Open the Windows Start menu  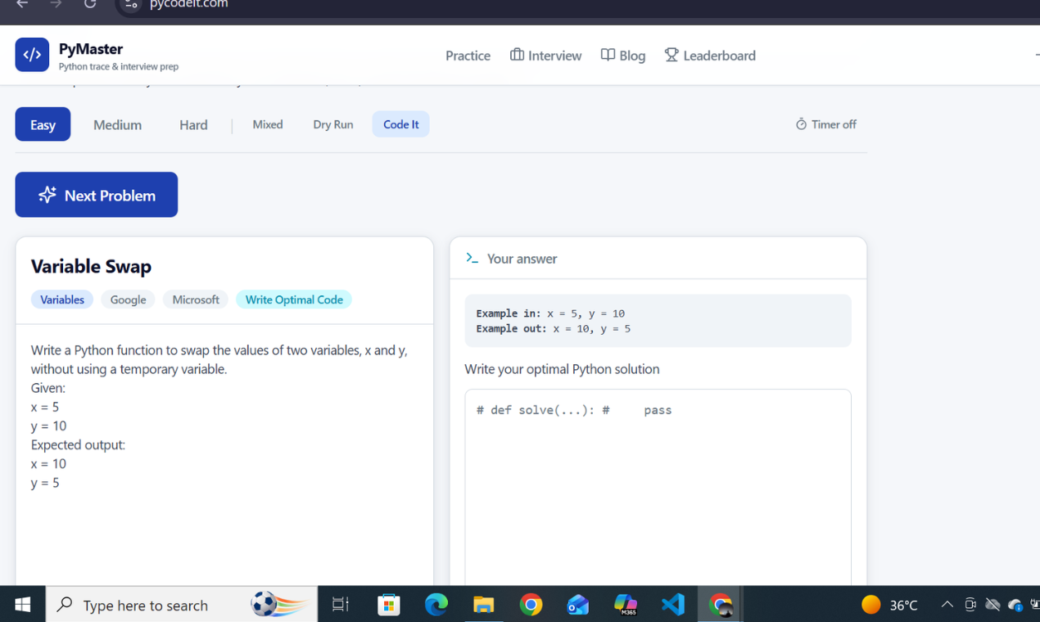coord(22,605)
